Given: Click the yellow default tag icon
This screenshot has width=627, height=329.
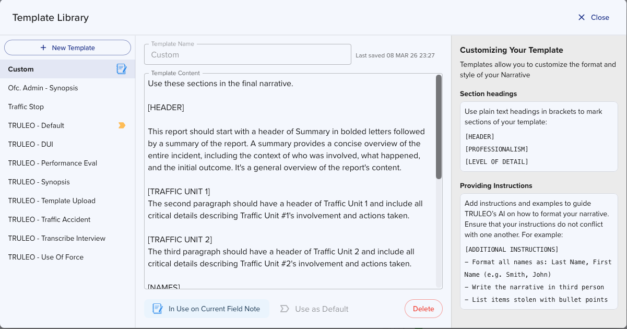Looking at the screenshot, I should (x=122, y=125).
